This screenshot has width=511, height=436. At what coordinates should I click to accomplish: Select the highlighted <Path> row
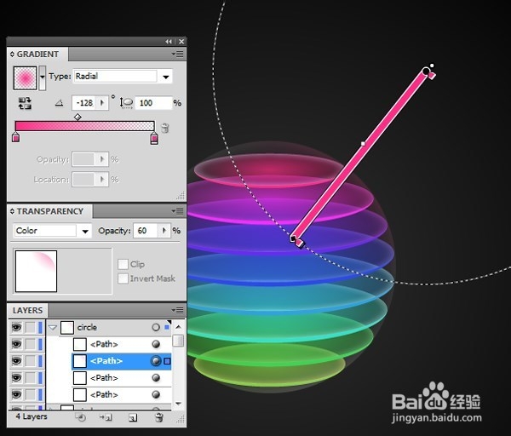point(121,361)
